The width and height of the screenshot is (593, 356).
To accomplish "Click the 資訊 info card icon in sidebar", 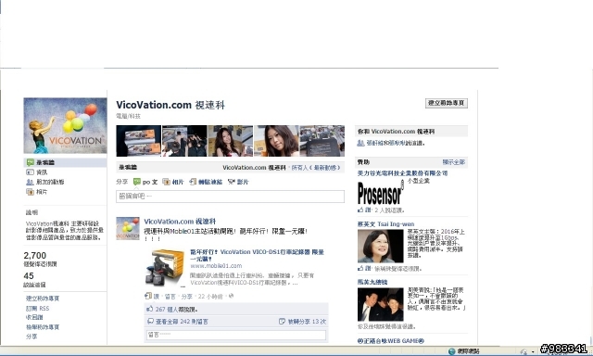I will 30,172.
